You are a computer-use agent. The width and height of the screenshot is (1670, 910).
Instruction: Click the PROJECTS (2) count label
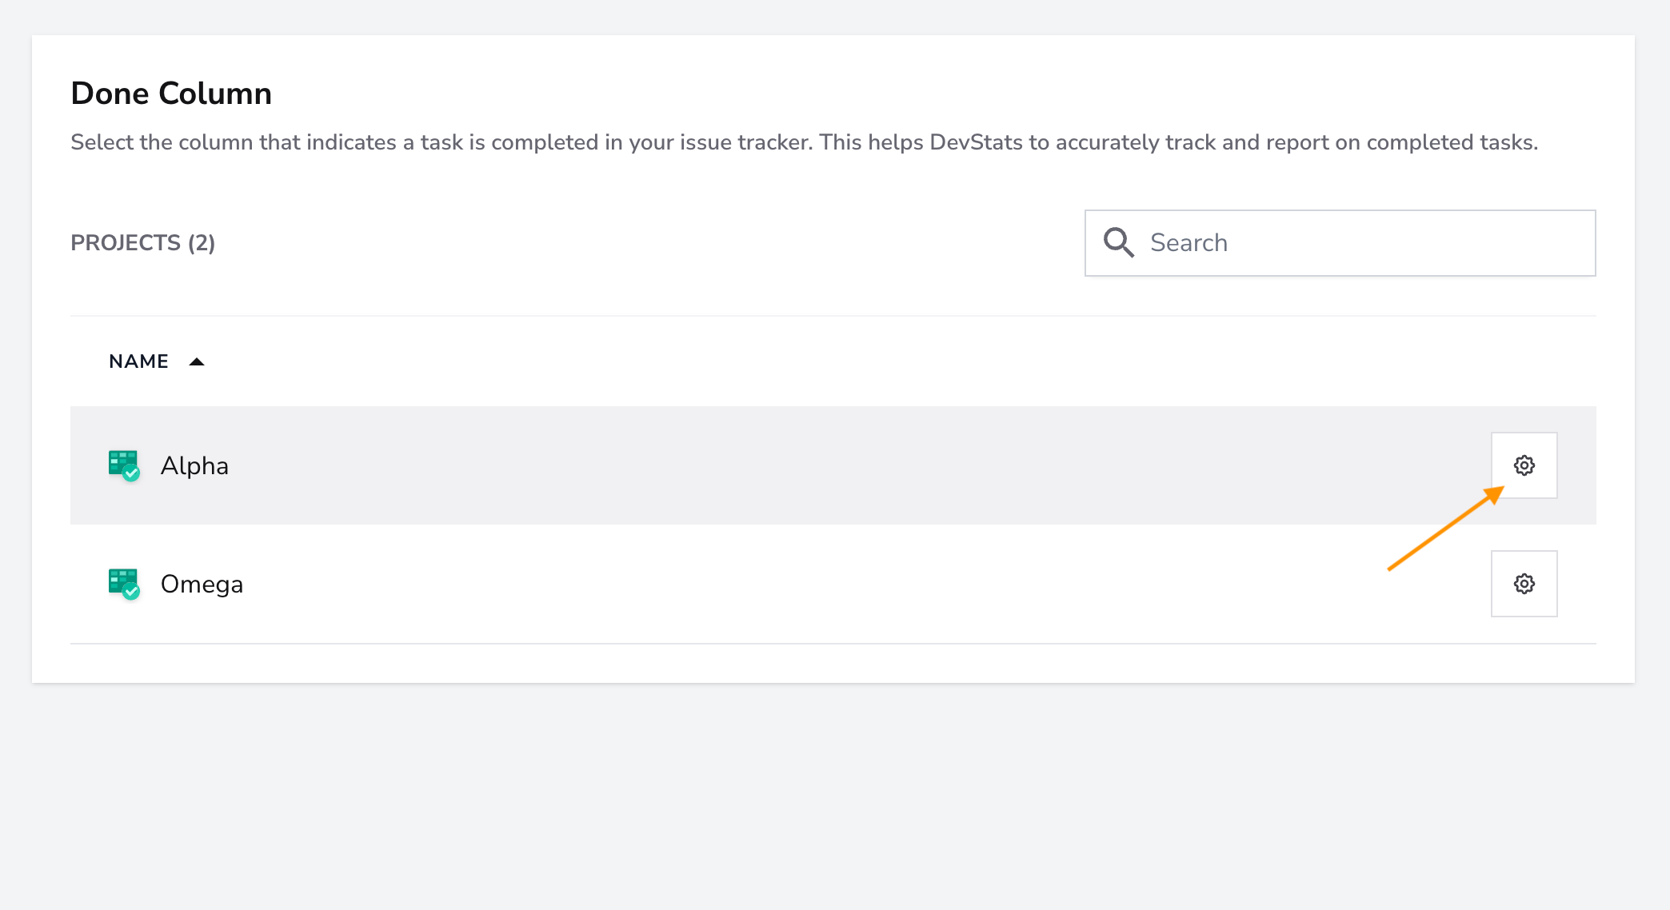[x=143, y=242]
